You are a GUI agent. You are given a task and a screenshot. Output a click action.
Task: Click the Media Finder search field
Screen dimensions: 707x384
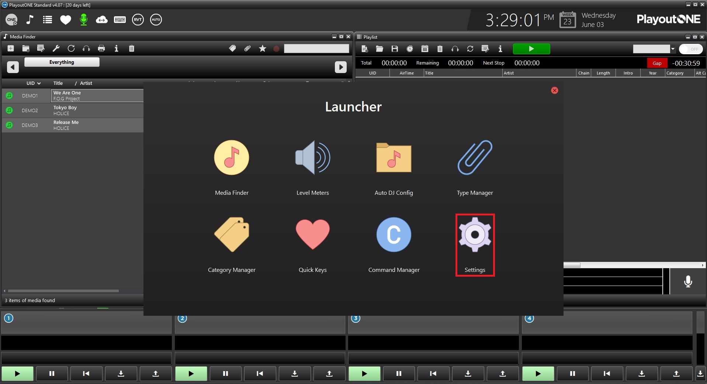click(x=316, y=48)
